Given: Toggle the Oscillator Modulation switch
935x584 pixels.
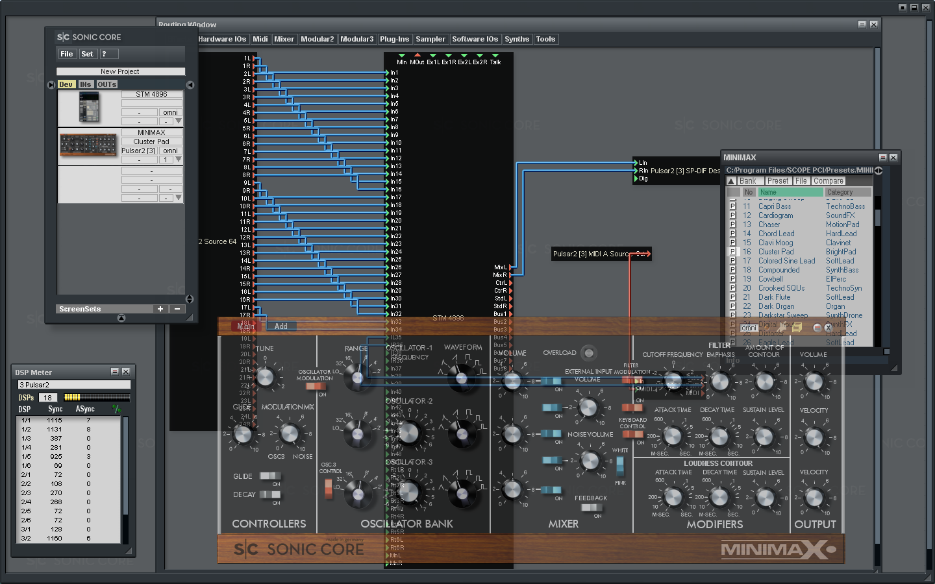Looking at the screenshot, I should pos(316,386).
